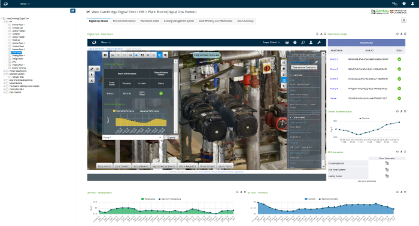This screenshot has height=226, width=419.
Task: Open the Pump 2 link in asset table
Action: 334,69
